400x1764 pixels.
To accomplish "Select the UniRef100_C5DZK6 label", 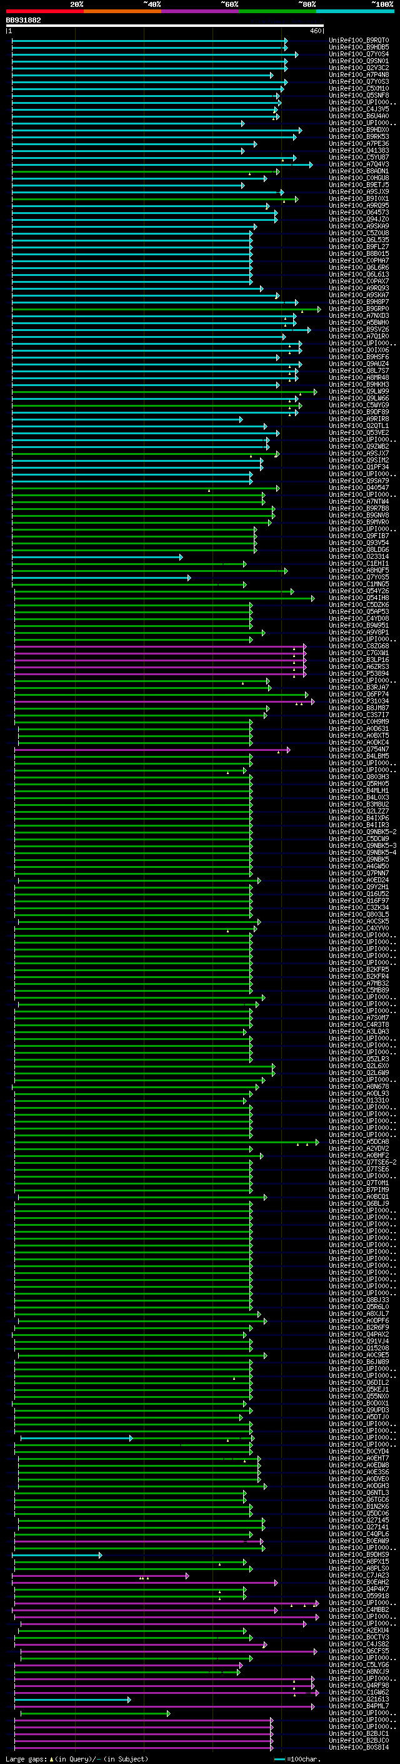I will (x=359, y=604).
